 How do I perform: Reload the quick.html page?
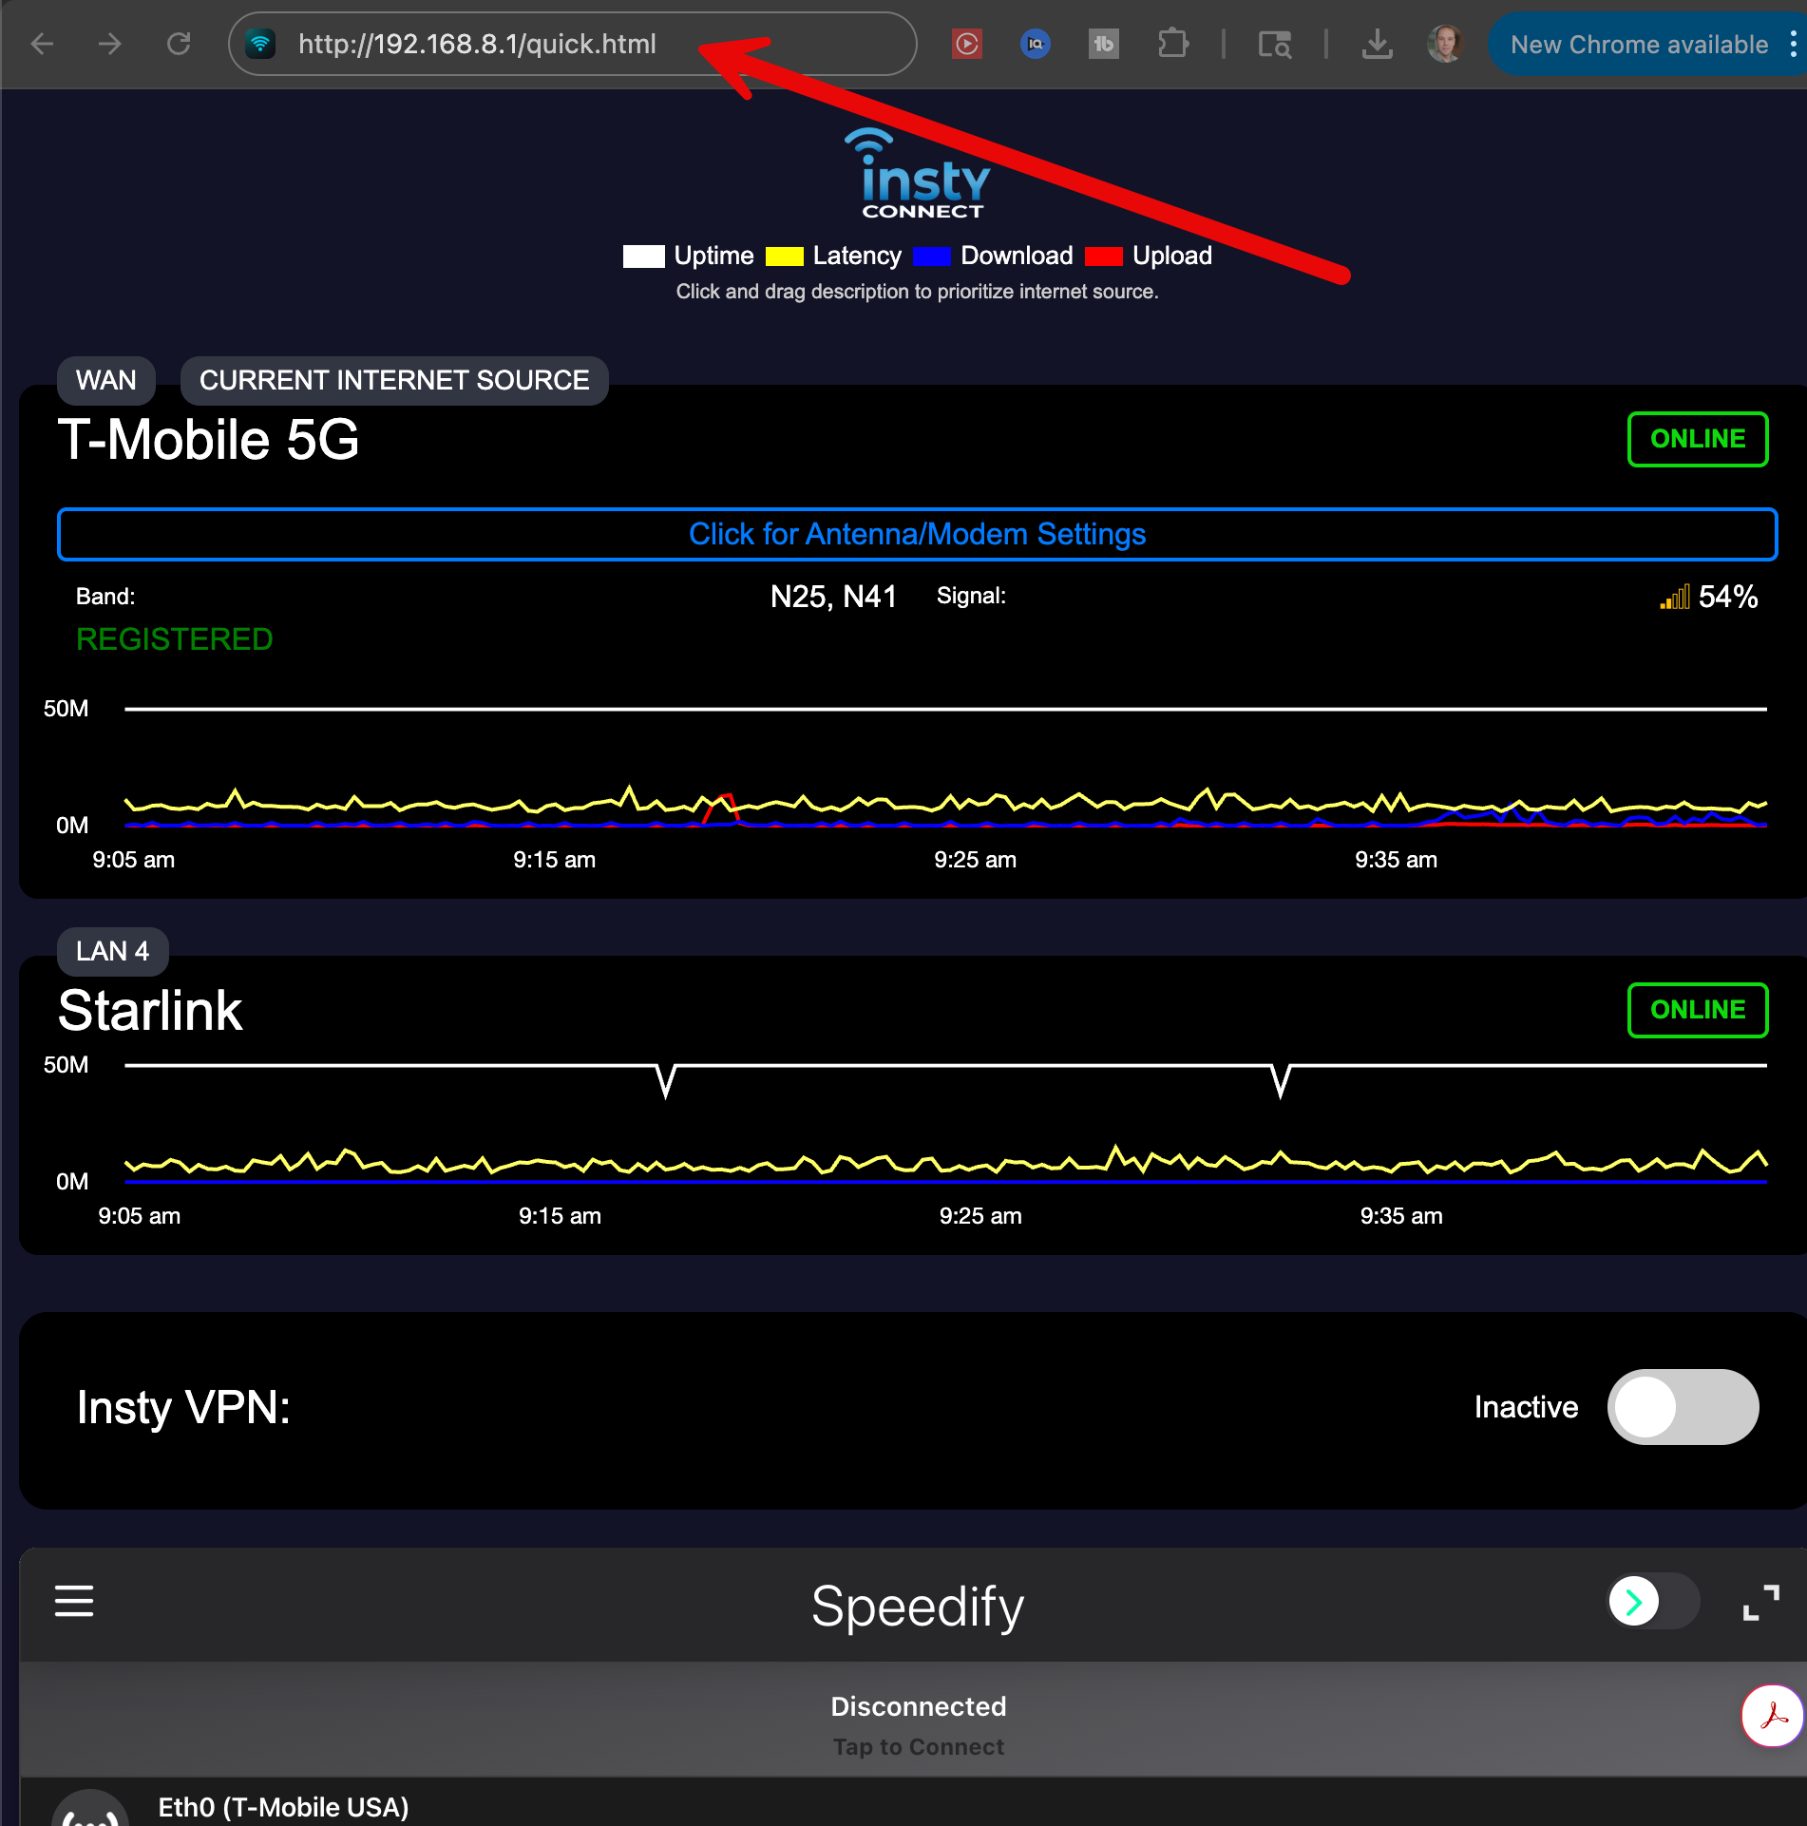click(179, 44)
